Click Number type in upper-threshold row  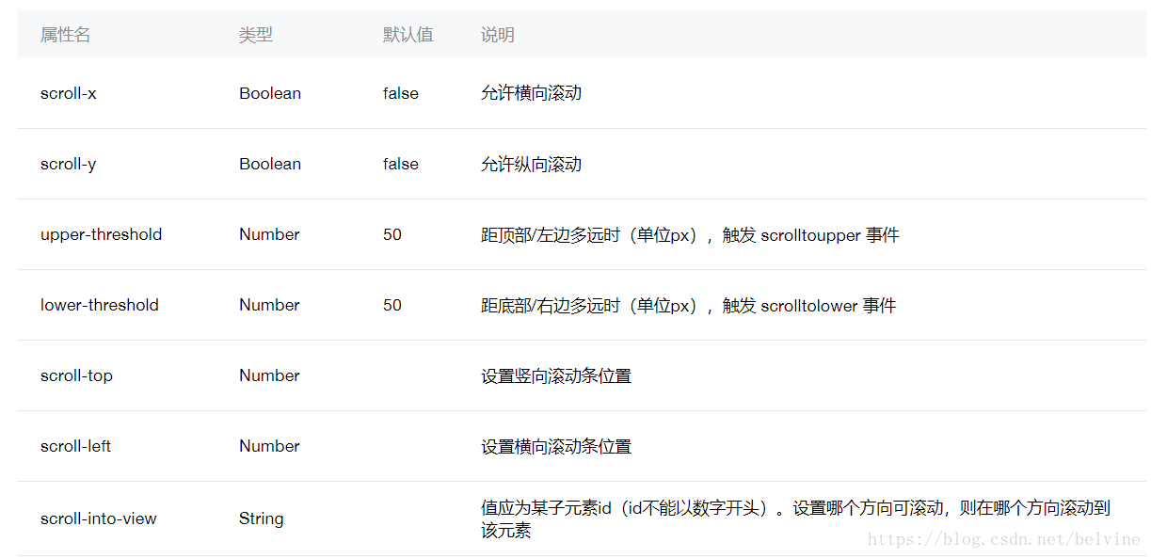(269, 234)
